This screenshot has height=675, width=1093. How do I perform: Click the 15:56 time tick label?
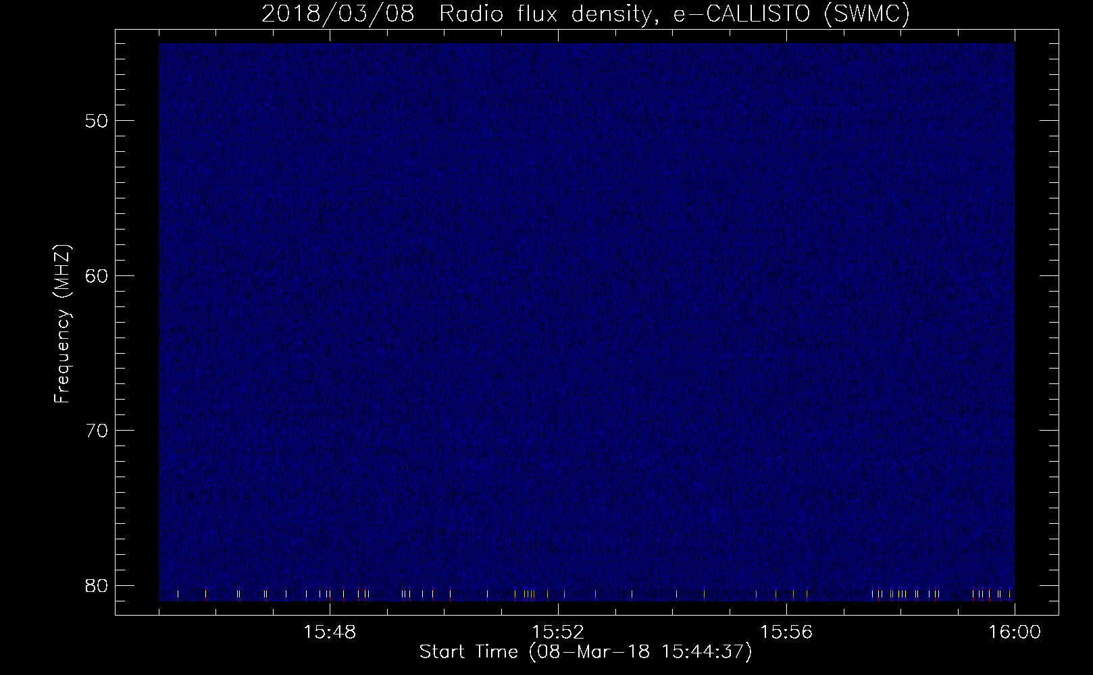tap(786, 632)
